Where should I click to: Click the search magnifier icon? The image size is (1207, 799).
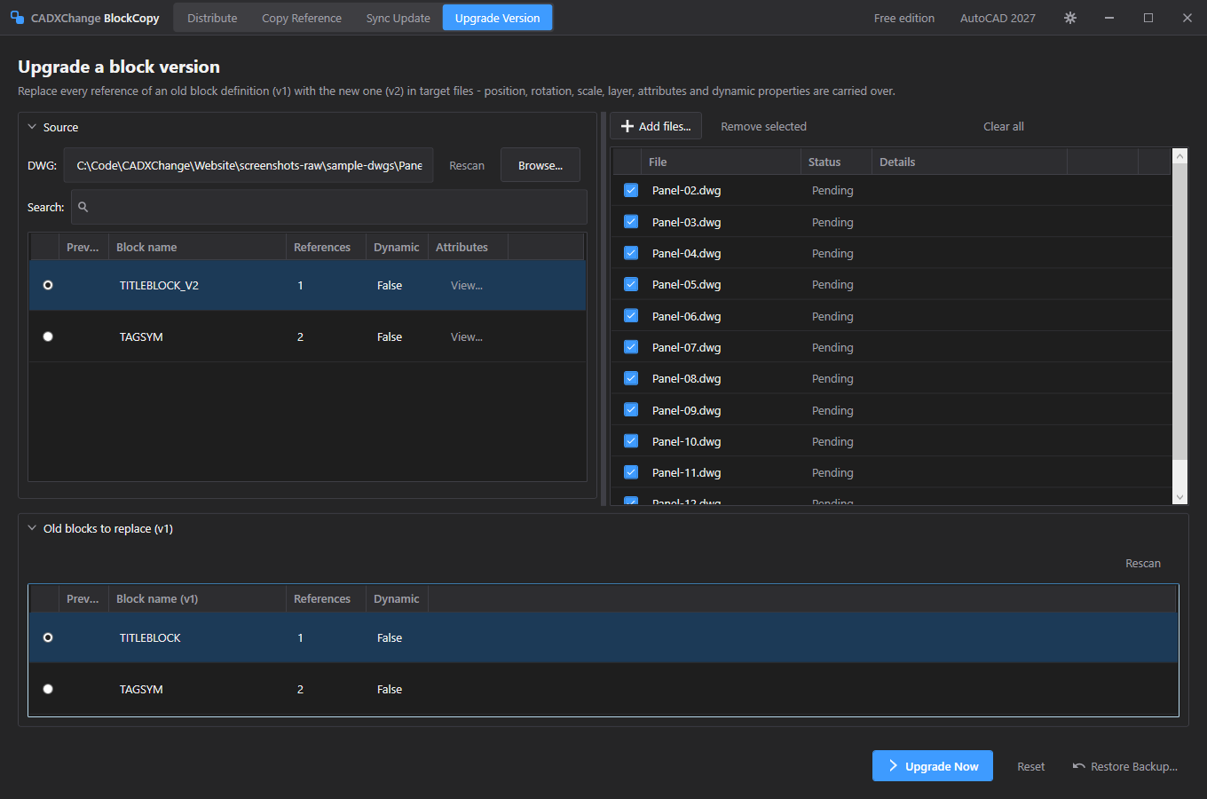coord(83,207)
